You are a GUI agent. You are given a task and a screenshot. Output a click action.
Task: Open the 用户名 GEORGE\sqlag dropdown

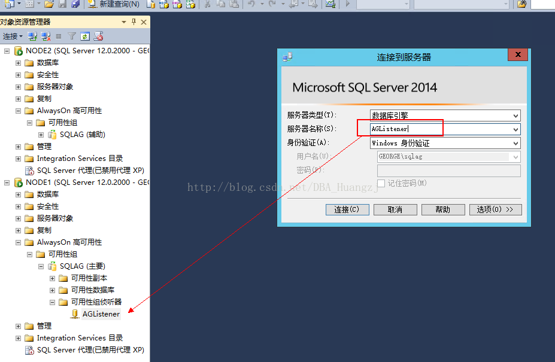coord(515,157)
